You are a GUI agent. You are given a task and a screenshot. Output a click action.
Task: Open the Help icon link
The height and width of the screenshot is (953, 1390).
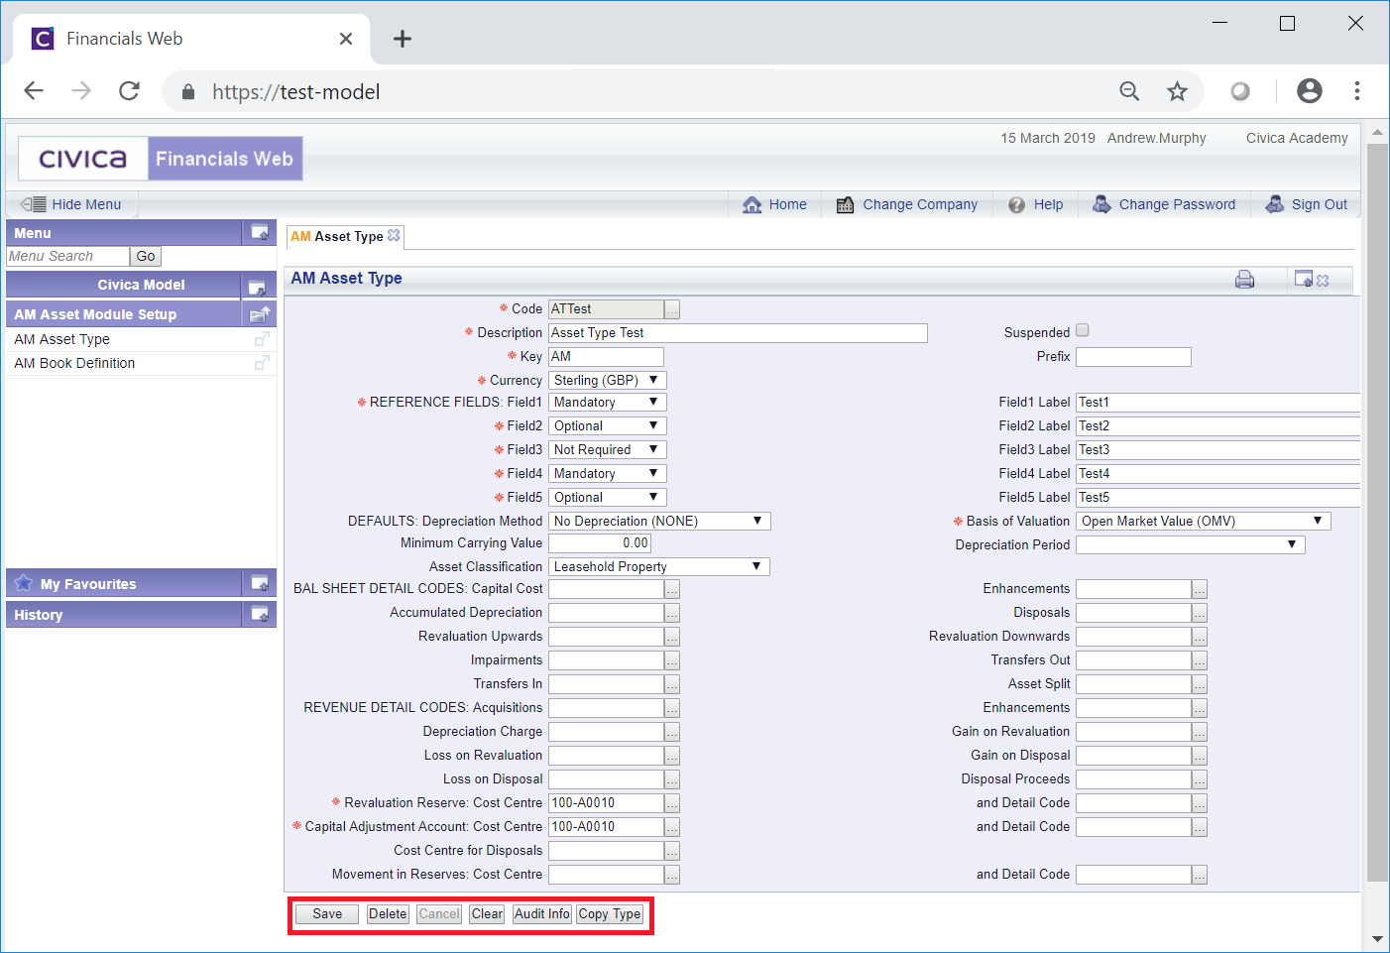(1016, 204)
